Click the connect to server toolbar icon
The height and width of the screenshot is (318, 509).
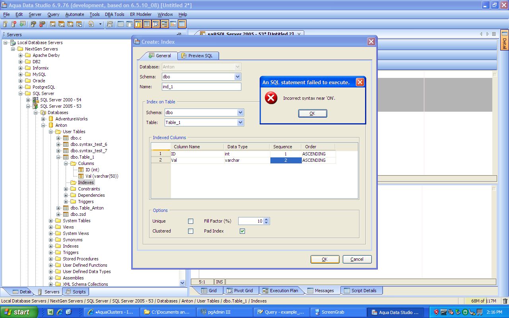tap(34, 24)
